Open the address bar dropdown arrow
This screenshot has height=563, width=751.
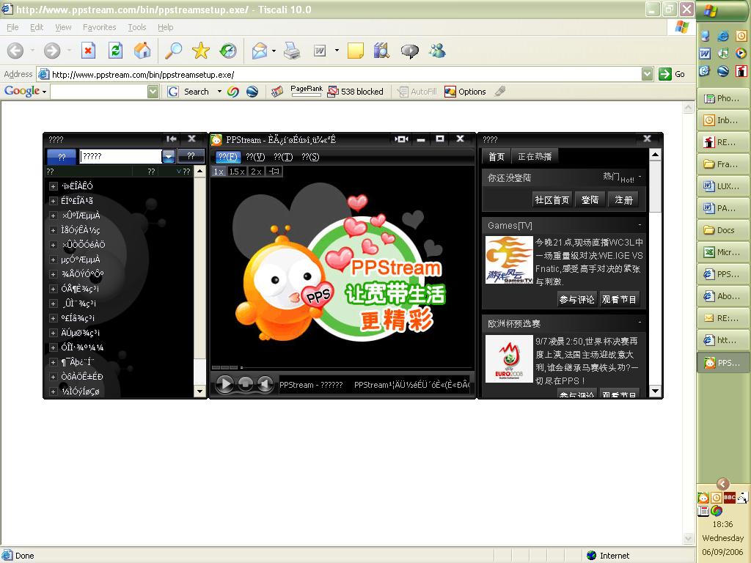coord(647,74)
